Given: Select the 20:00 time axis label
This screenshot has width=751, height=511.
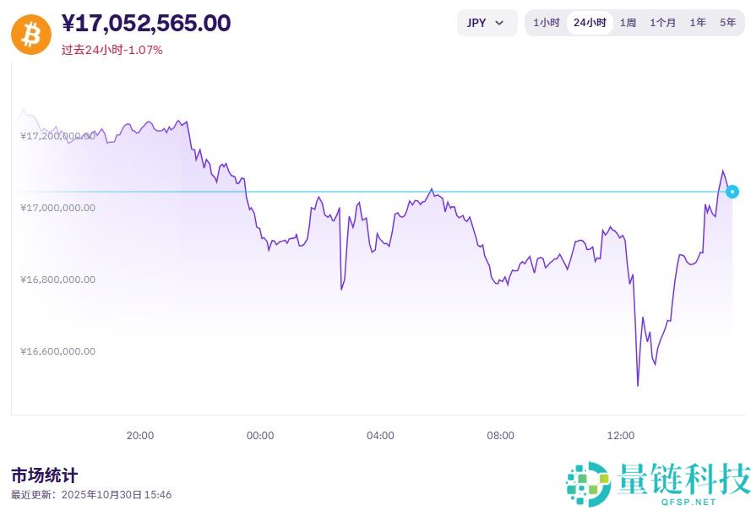Looking at the screenshot, I should click(140, 436).
